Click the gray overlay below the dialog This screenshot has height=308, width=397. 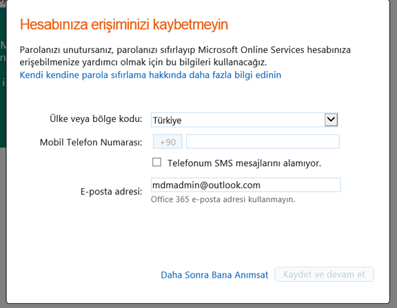[x=198, y=306]
